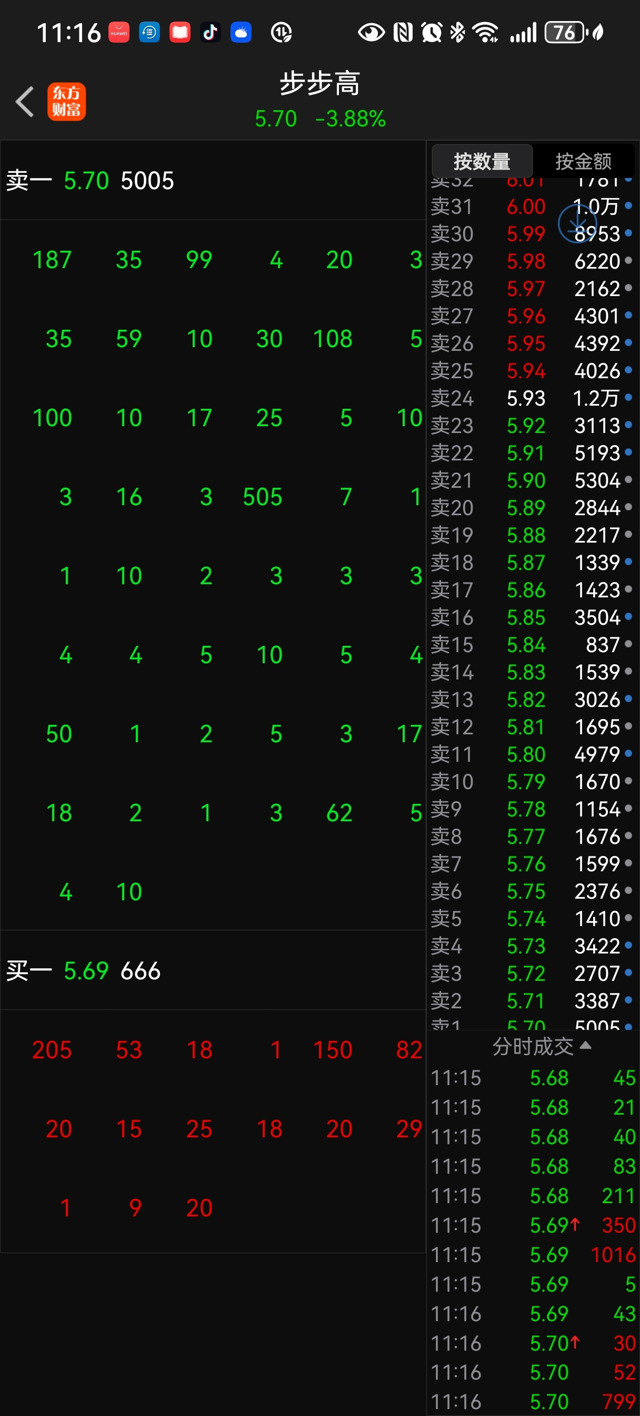Tap the 5.70↑ trade with volume 30

click(x=533, y=1343)
